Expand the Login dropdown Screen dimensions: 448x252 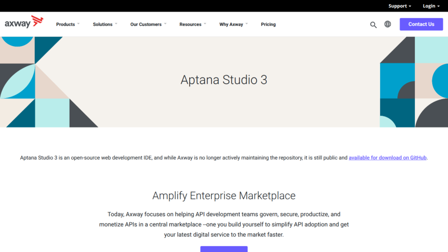431,6
